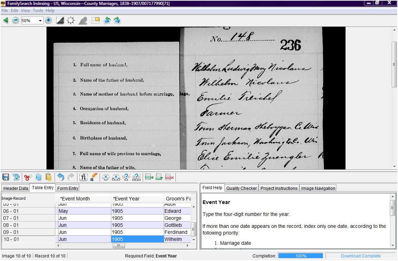Click the Edward cell in row 06 - 01
This screenshot has width=398, height=261.
[x=177, y=211]
